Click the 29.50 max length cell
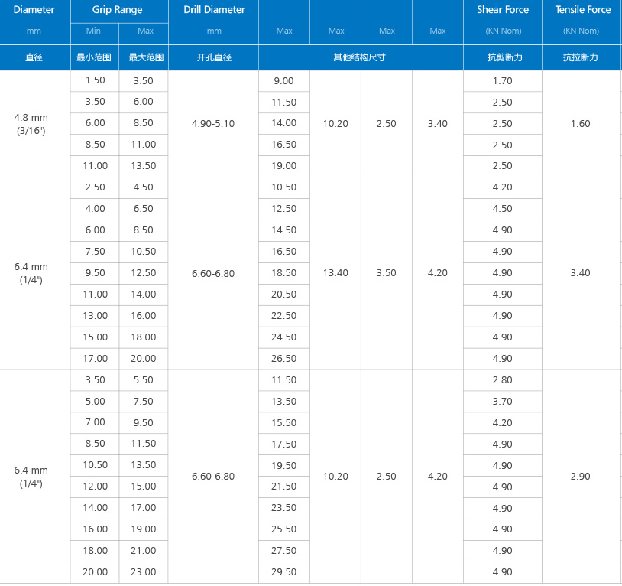The height and width of the screenshot is (586, 622). coord(283,572)
